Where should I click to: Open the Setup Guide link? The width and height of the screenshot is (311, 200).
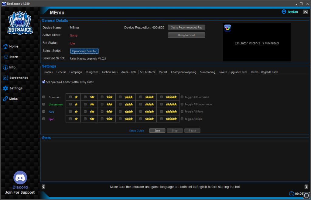point(136,130)
